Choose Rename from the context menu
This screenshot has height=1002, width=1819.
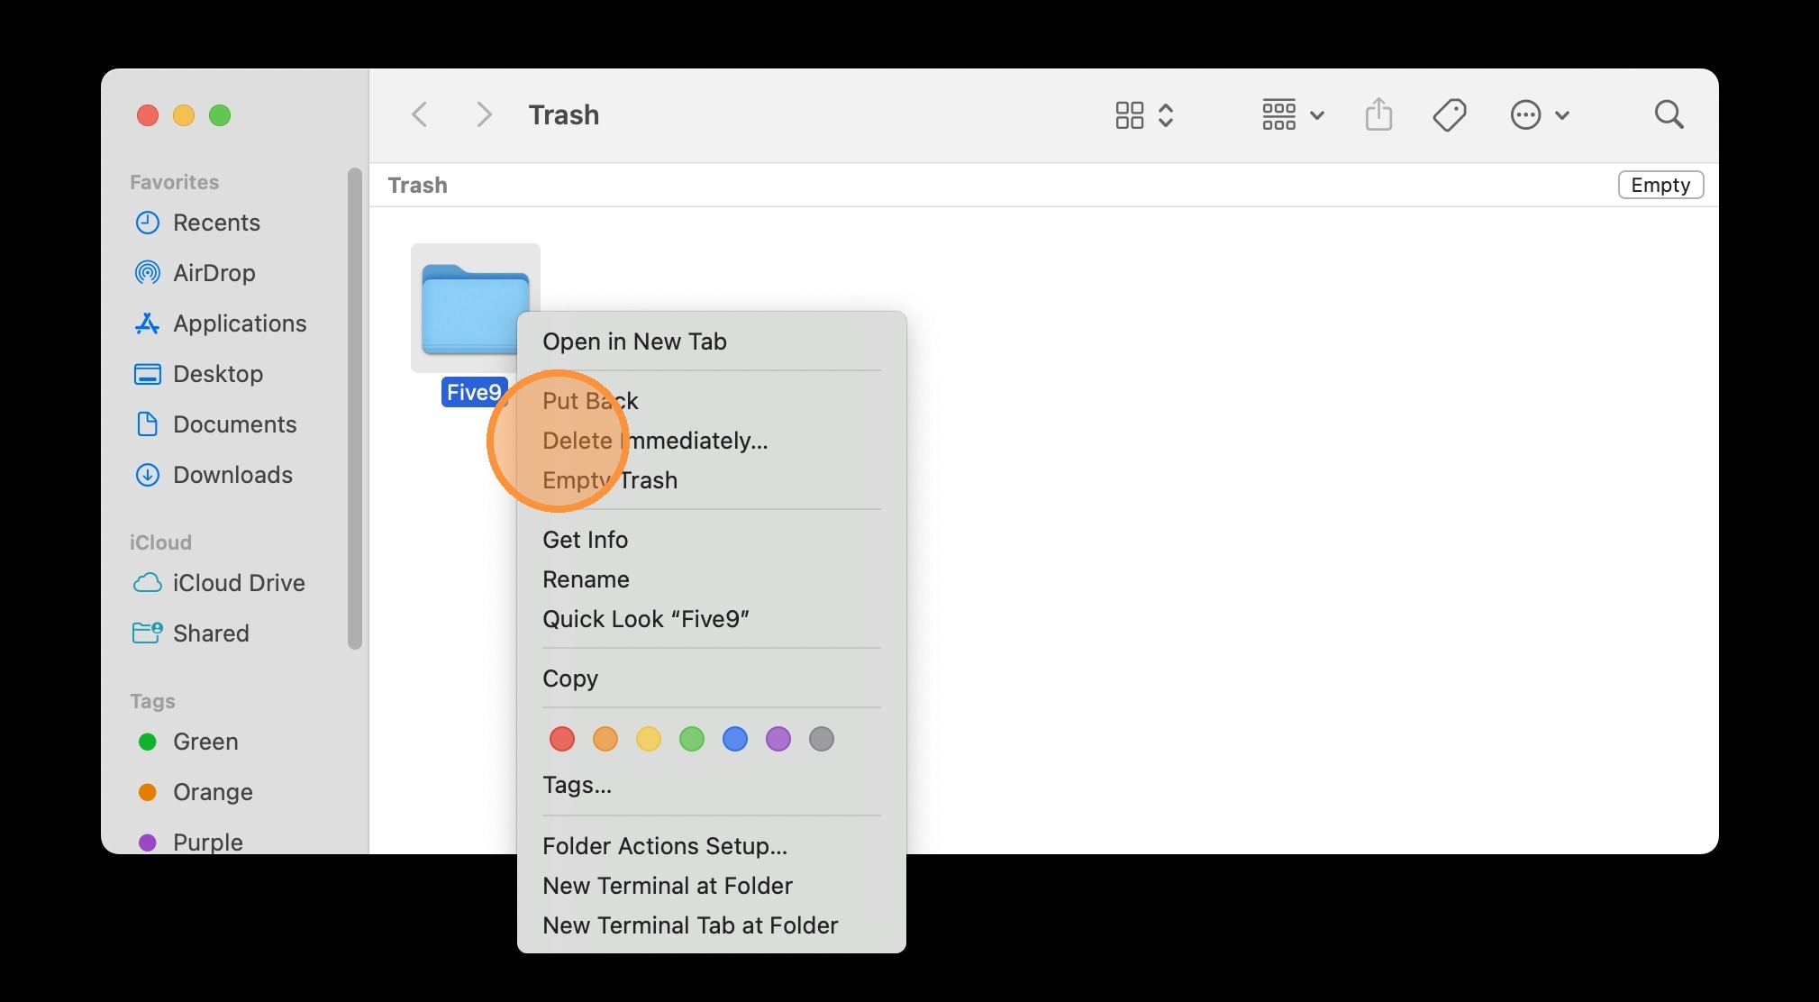click(711, 579)
